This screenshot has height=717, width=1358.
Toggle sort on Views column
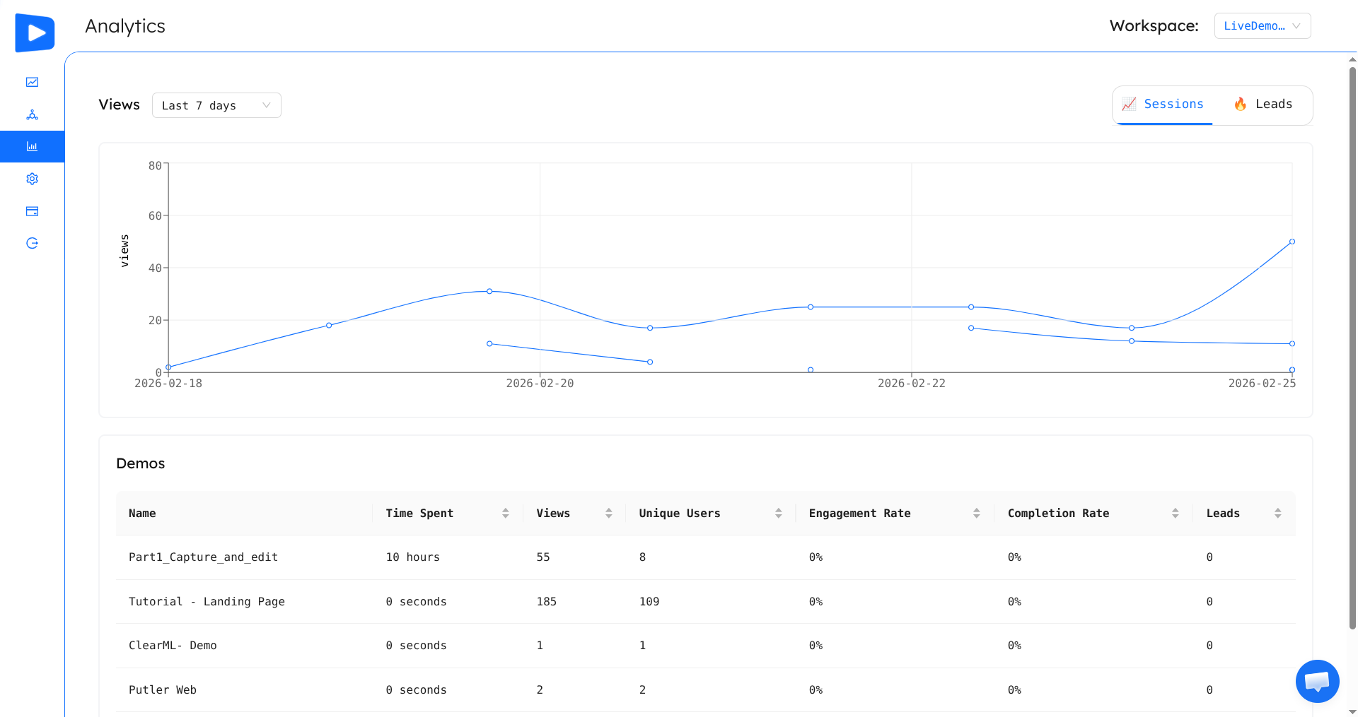click(608, 514)
